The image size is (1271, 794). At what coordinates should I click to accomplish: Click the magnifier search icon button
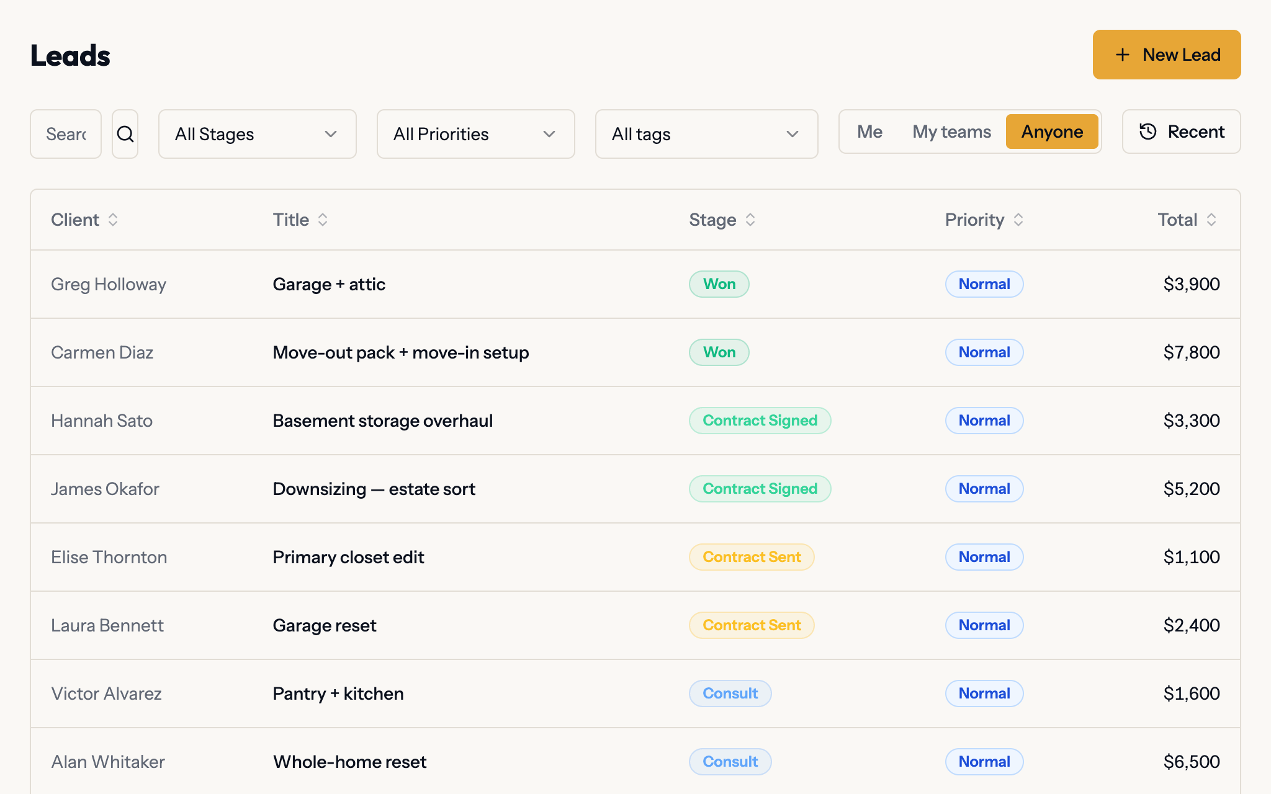pos(125,134)
